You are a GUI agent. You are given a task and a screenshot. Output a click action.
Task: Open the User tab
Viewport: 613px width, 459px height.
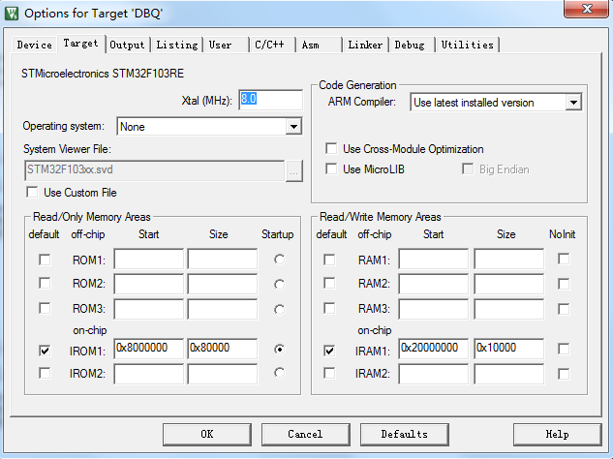coord(220,45)
